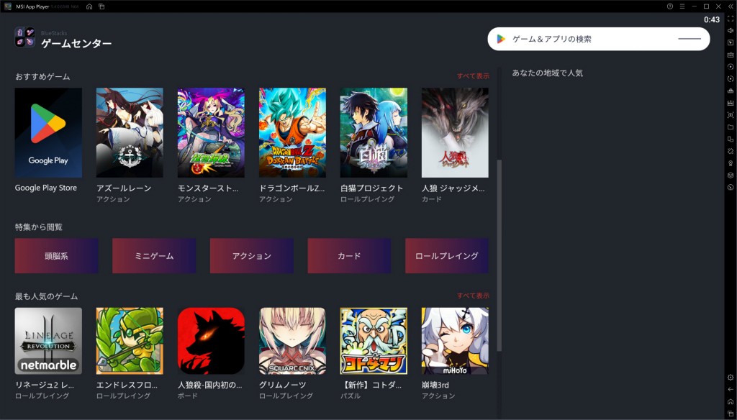Open the 崩壊3rd miHoYo game icon
737x420 pixels.
click(455, 341)
